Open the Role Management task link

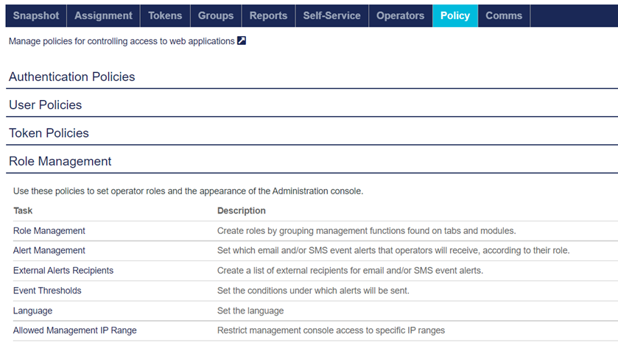tap(49, 231)
